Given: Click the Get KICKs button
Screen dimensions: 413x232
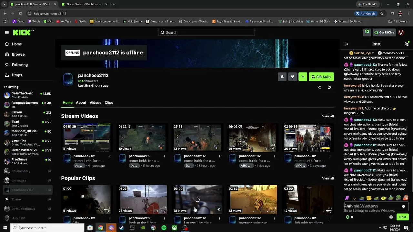Looking at the screenshot, I should pos(384,33).
